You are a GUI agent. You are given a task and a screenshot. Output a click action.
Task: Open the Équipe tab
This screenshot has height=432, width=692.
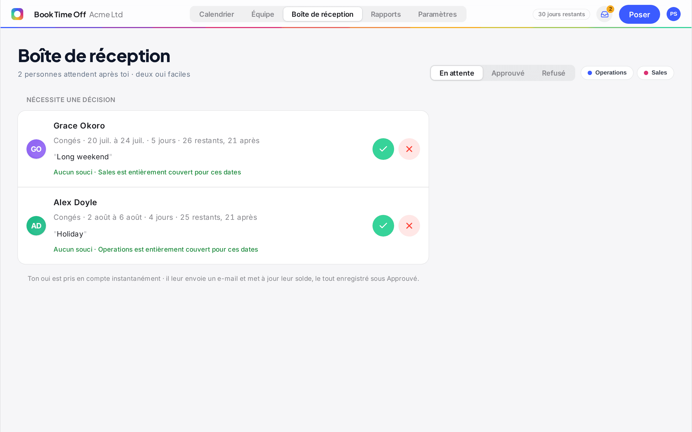click(x=262, y=14)
